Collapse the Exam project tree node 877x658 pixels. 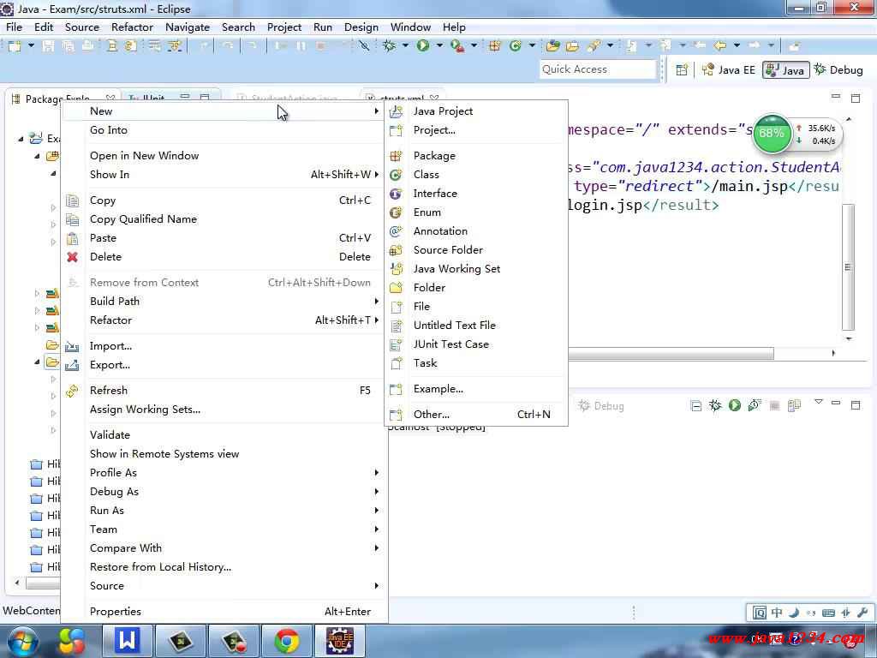tap(21, 139)
